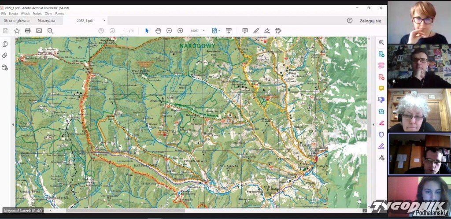Open the Pomoc menu
Viewport: 451px width, 219px height.
[60, 14]
